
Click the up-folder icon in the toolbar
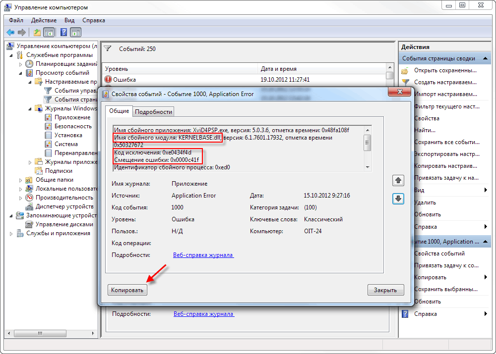[x=37, y=33]
